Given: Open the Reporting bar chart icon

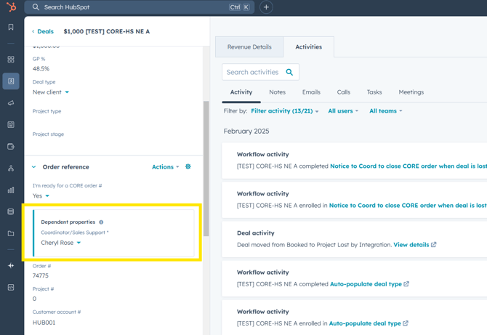Looking at the screenshot, I should click(x=11, y=190).
